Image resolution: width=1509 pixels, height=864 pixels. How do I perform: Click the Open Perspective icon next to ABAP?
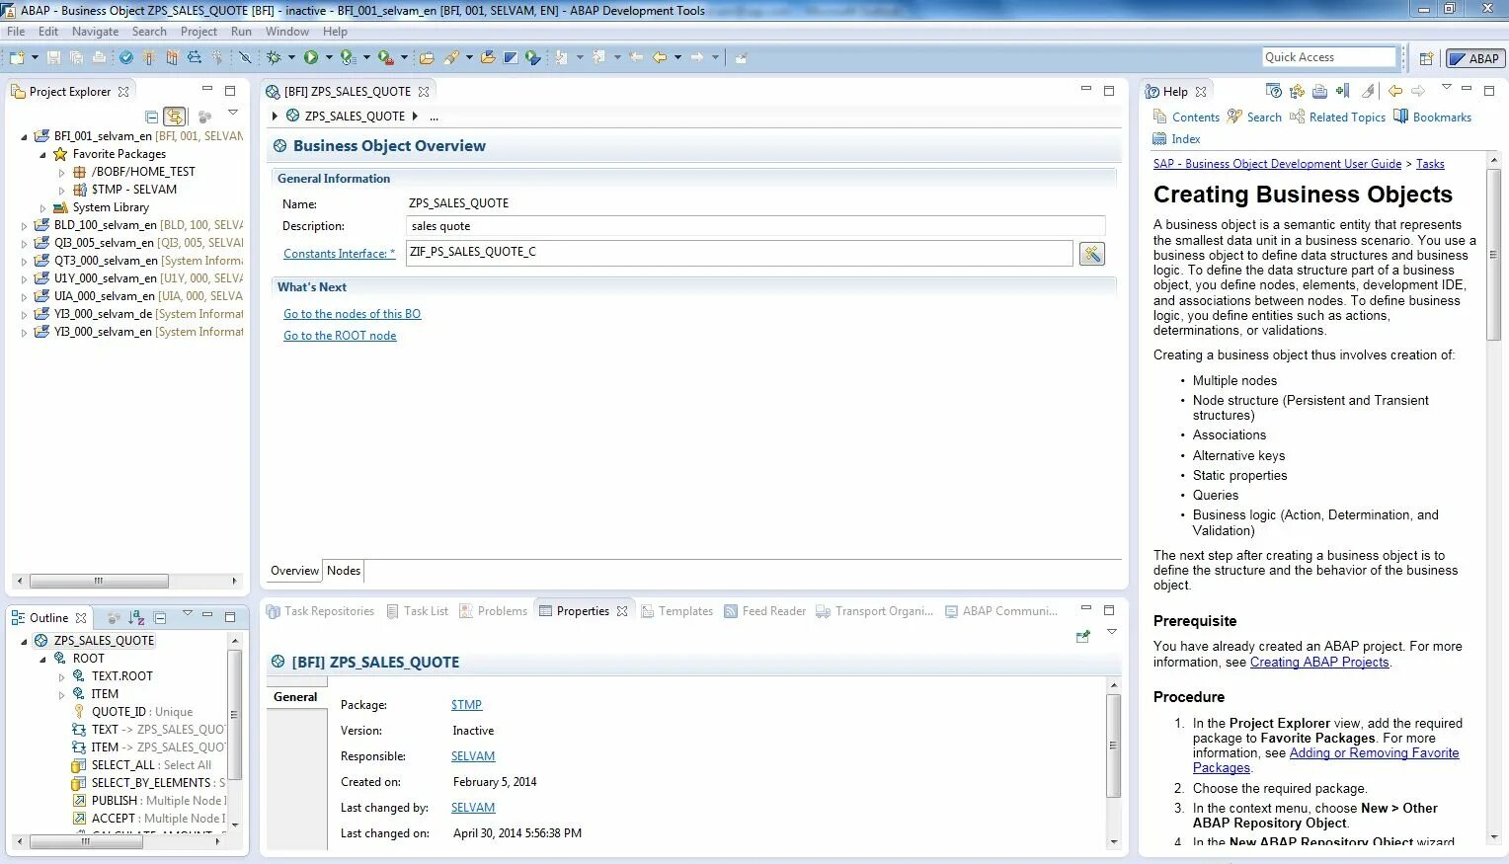coord(1426,58)
